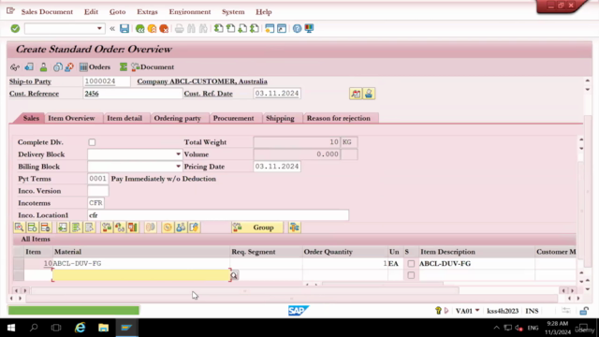The image size is (599, 337).
Task: Click the item detail magnifier icon
Action: click(x=19, y=227)
